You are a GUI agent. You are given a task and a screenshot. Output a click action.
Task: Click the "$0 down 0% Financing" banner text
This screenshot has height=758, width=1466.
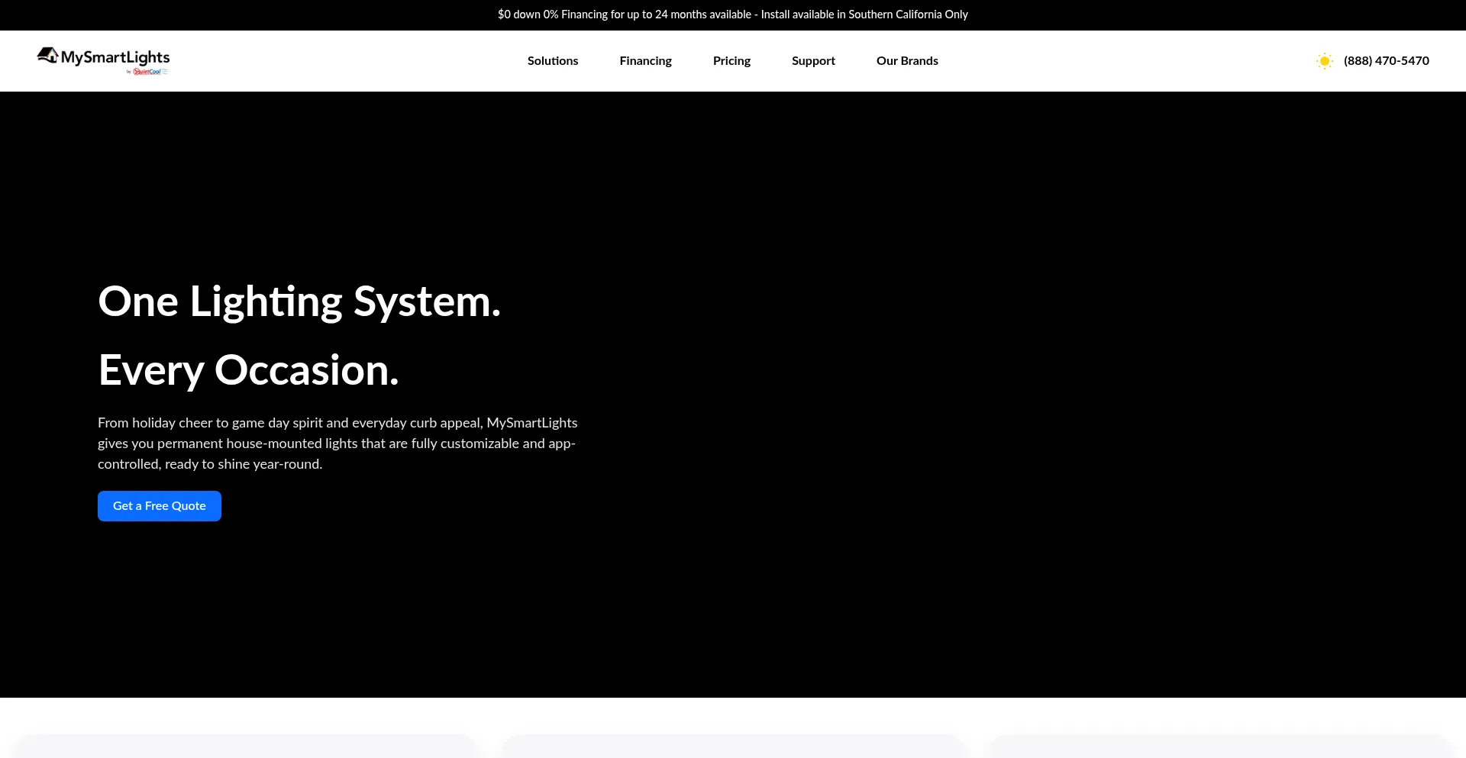click(624, 15)
